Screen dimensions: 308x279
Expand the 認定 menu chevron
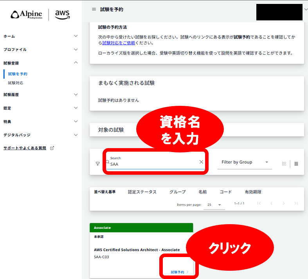click(76, 108)
